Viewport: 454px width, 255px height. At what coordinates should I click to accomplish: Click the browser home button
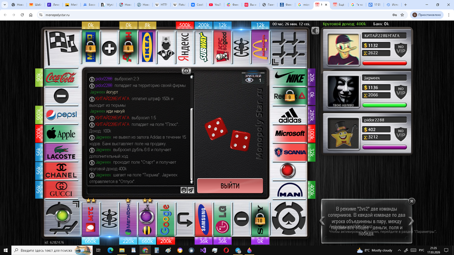(x=31, y=15)
